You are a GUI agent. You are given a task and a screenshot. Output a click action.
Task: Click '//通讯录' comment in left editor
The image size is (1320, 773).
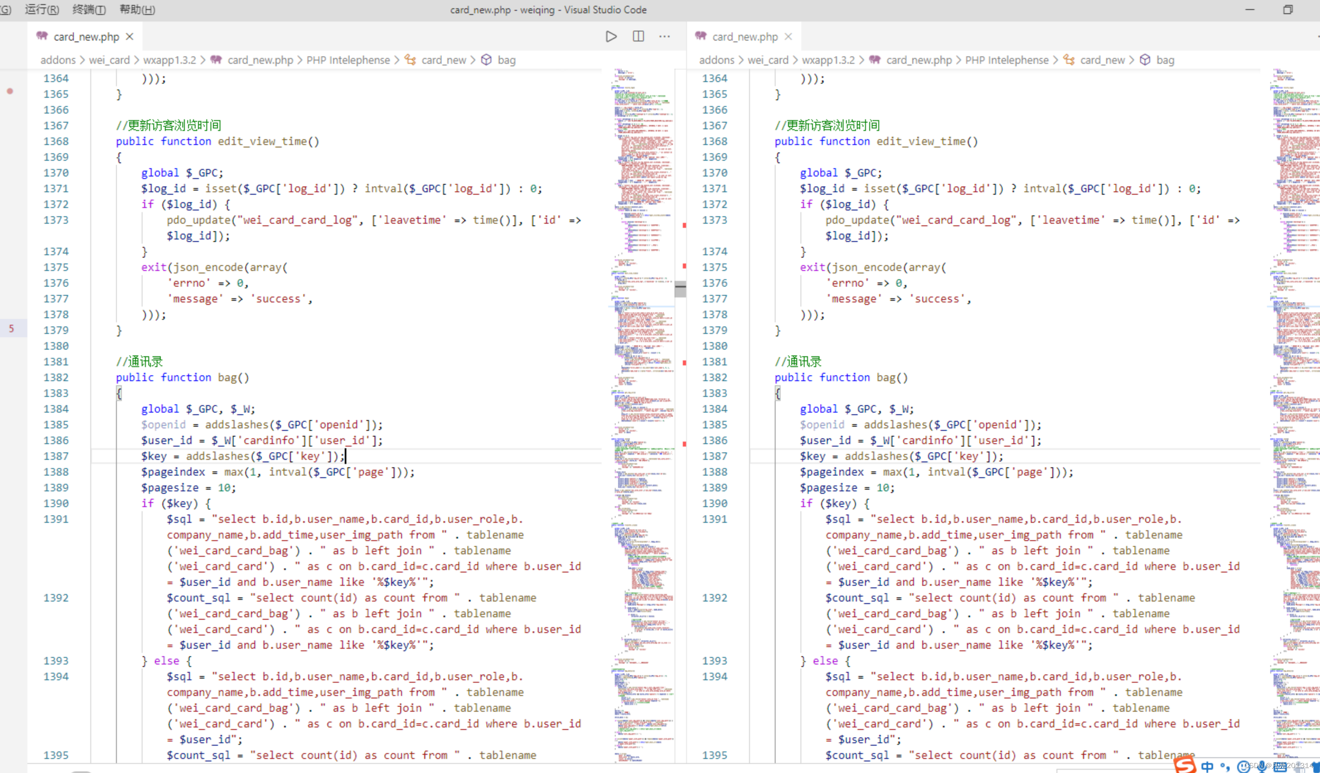[139, 361]
